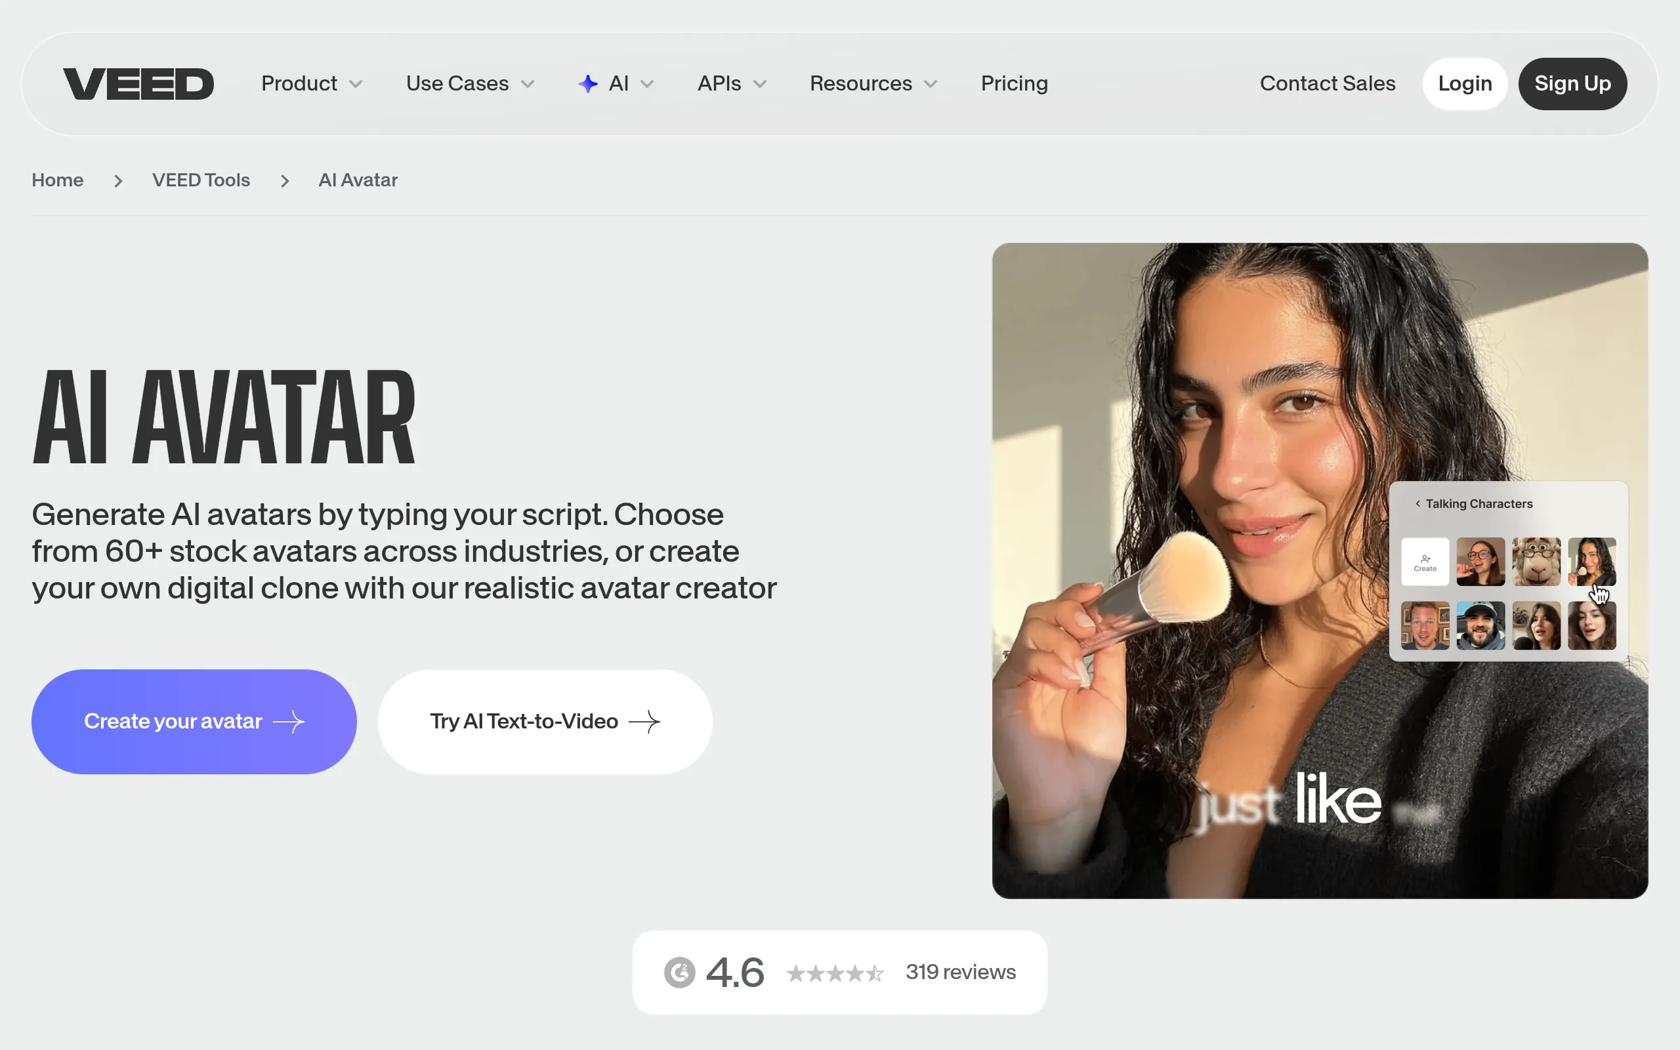Select the puppet character avatar thumbnail
The width and height of the screenshot is (1680, 1050).
[1536, 562]
